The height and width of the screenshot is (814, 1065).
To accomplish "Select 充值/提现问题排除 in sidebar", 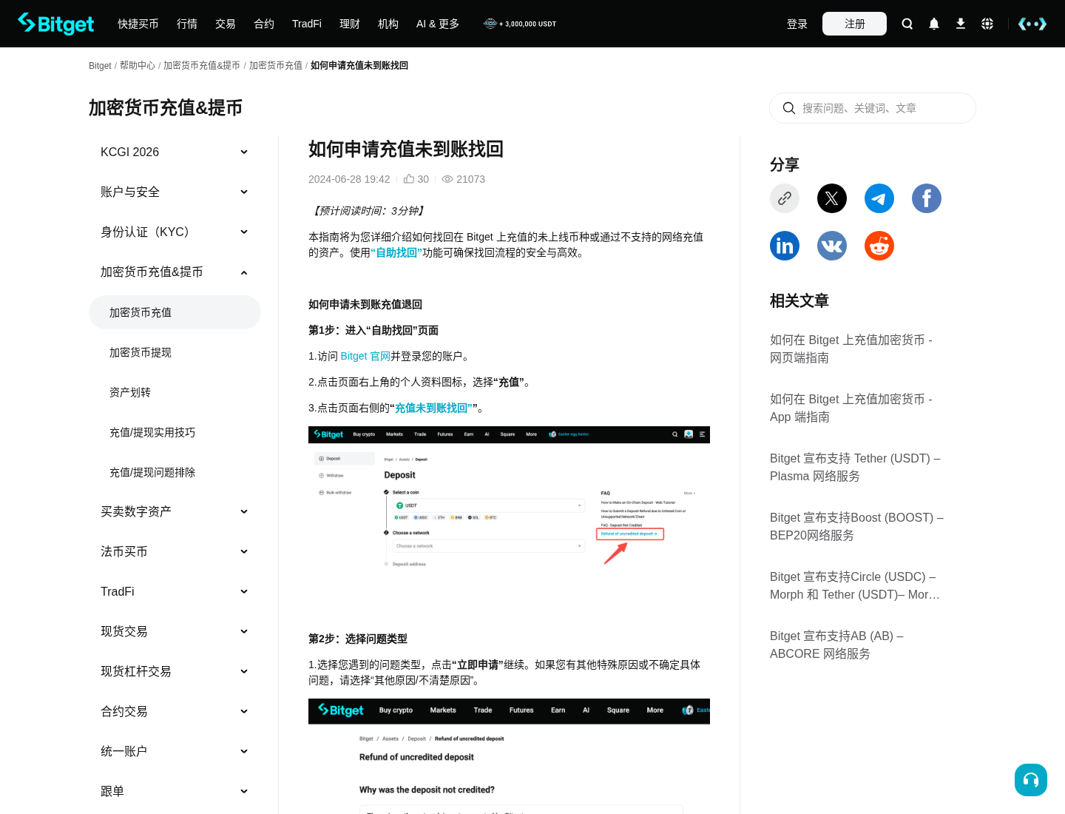I will [x=175, y=472].
